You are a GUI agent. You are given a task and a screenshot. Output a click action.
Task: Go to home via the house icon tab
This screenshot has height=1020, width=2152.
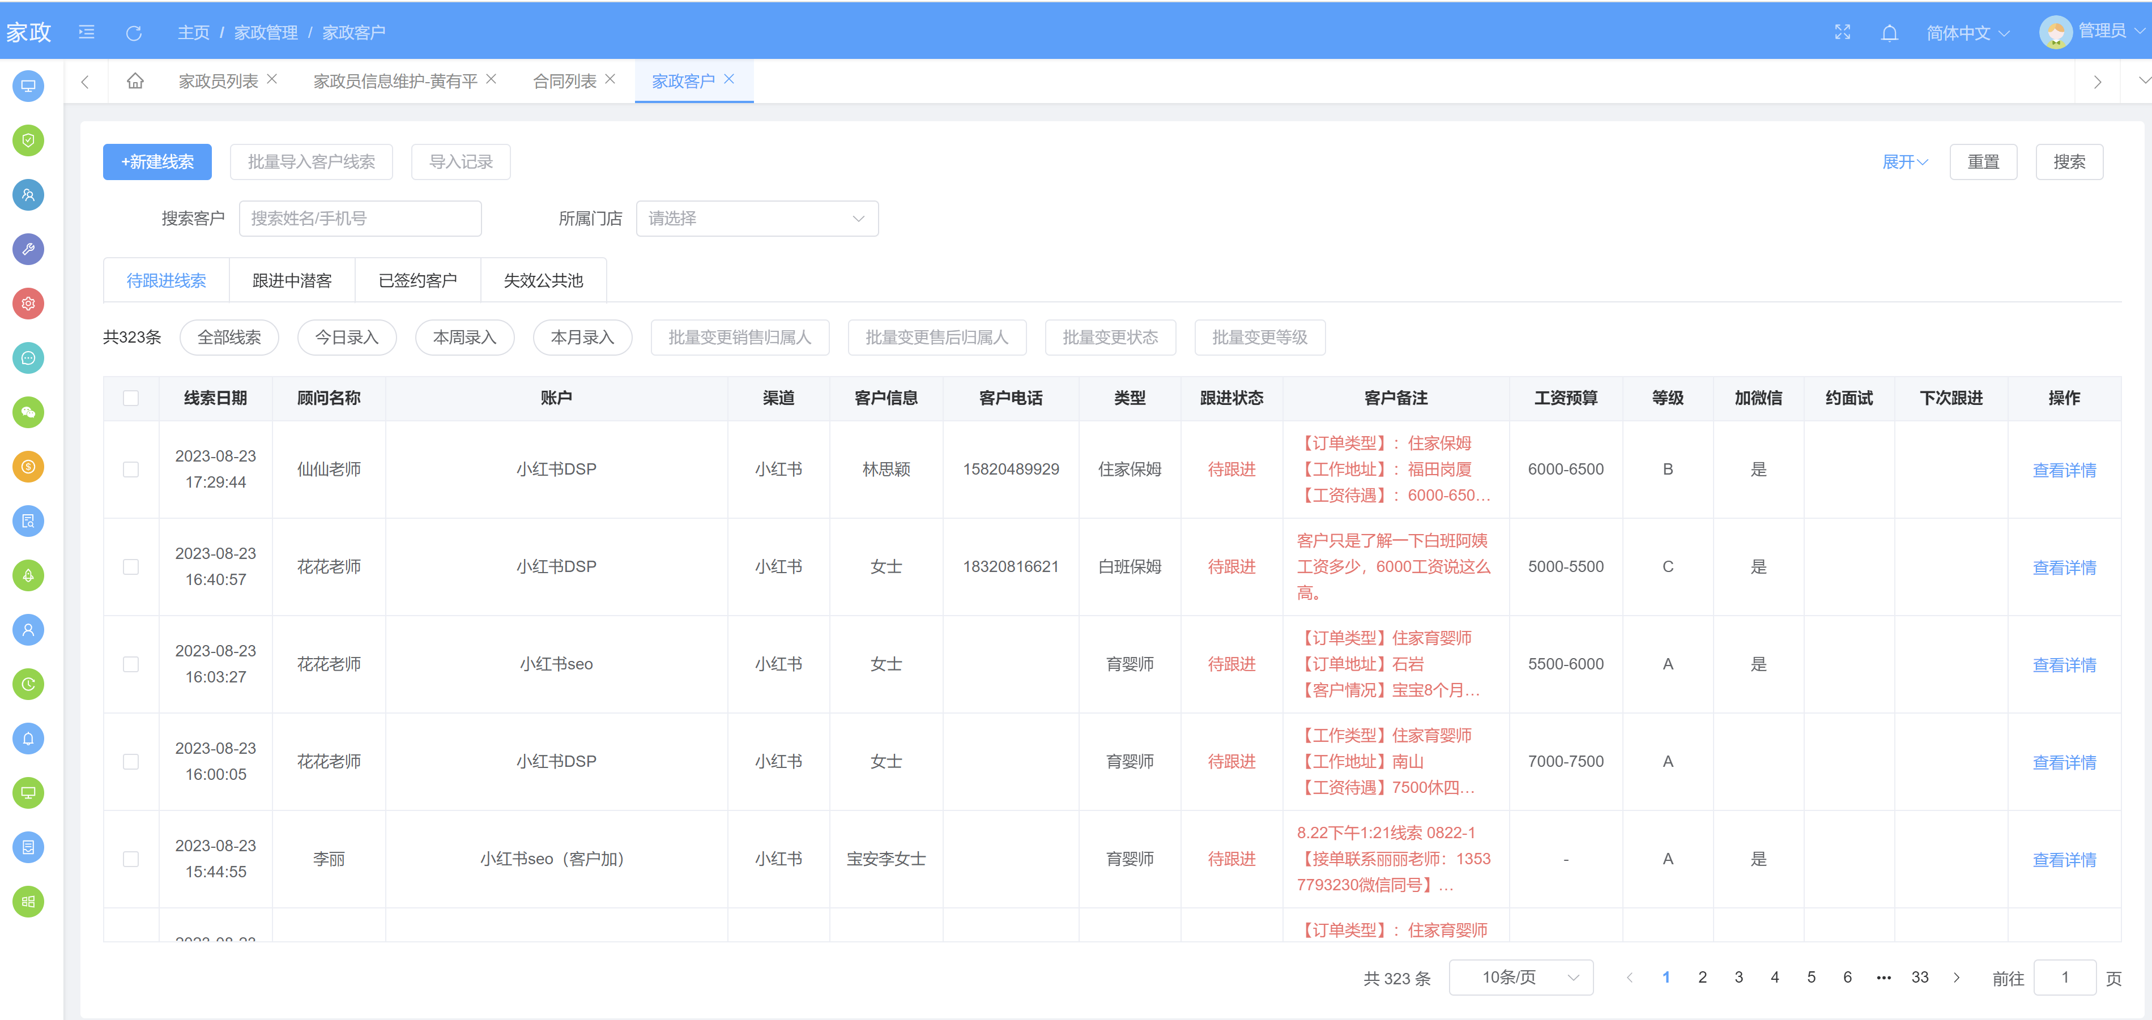click(x=135, y=81)
